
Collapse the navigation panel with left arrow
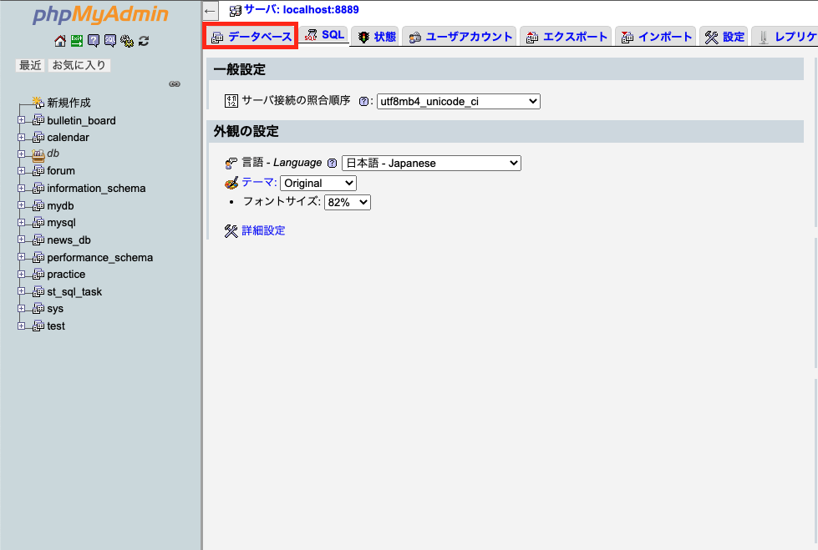pos(211,11)
